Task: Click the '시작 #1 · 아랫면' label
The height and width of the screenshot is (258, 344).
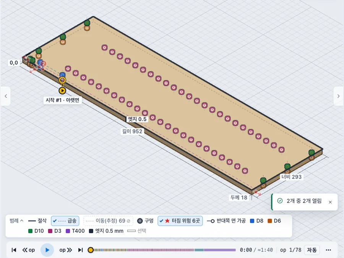Action: tap(62, 100)
